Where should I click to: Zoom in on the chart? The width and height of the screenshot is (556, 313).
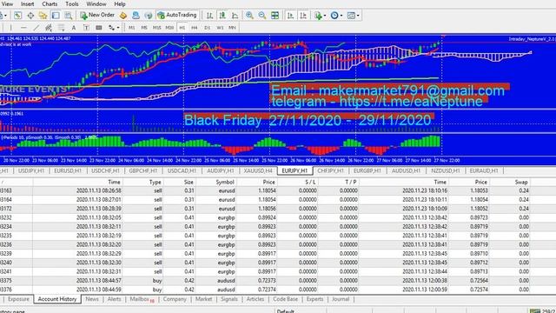249,16
